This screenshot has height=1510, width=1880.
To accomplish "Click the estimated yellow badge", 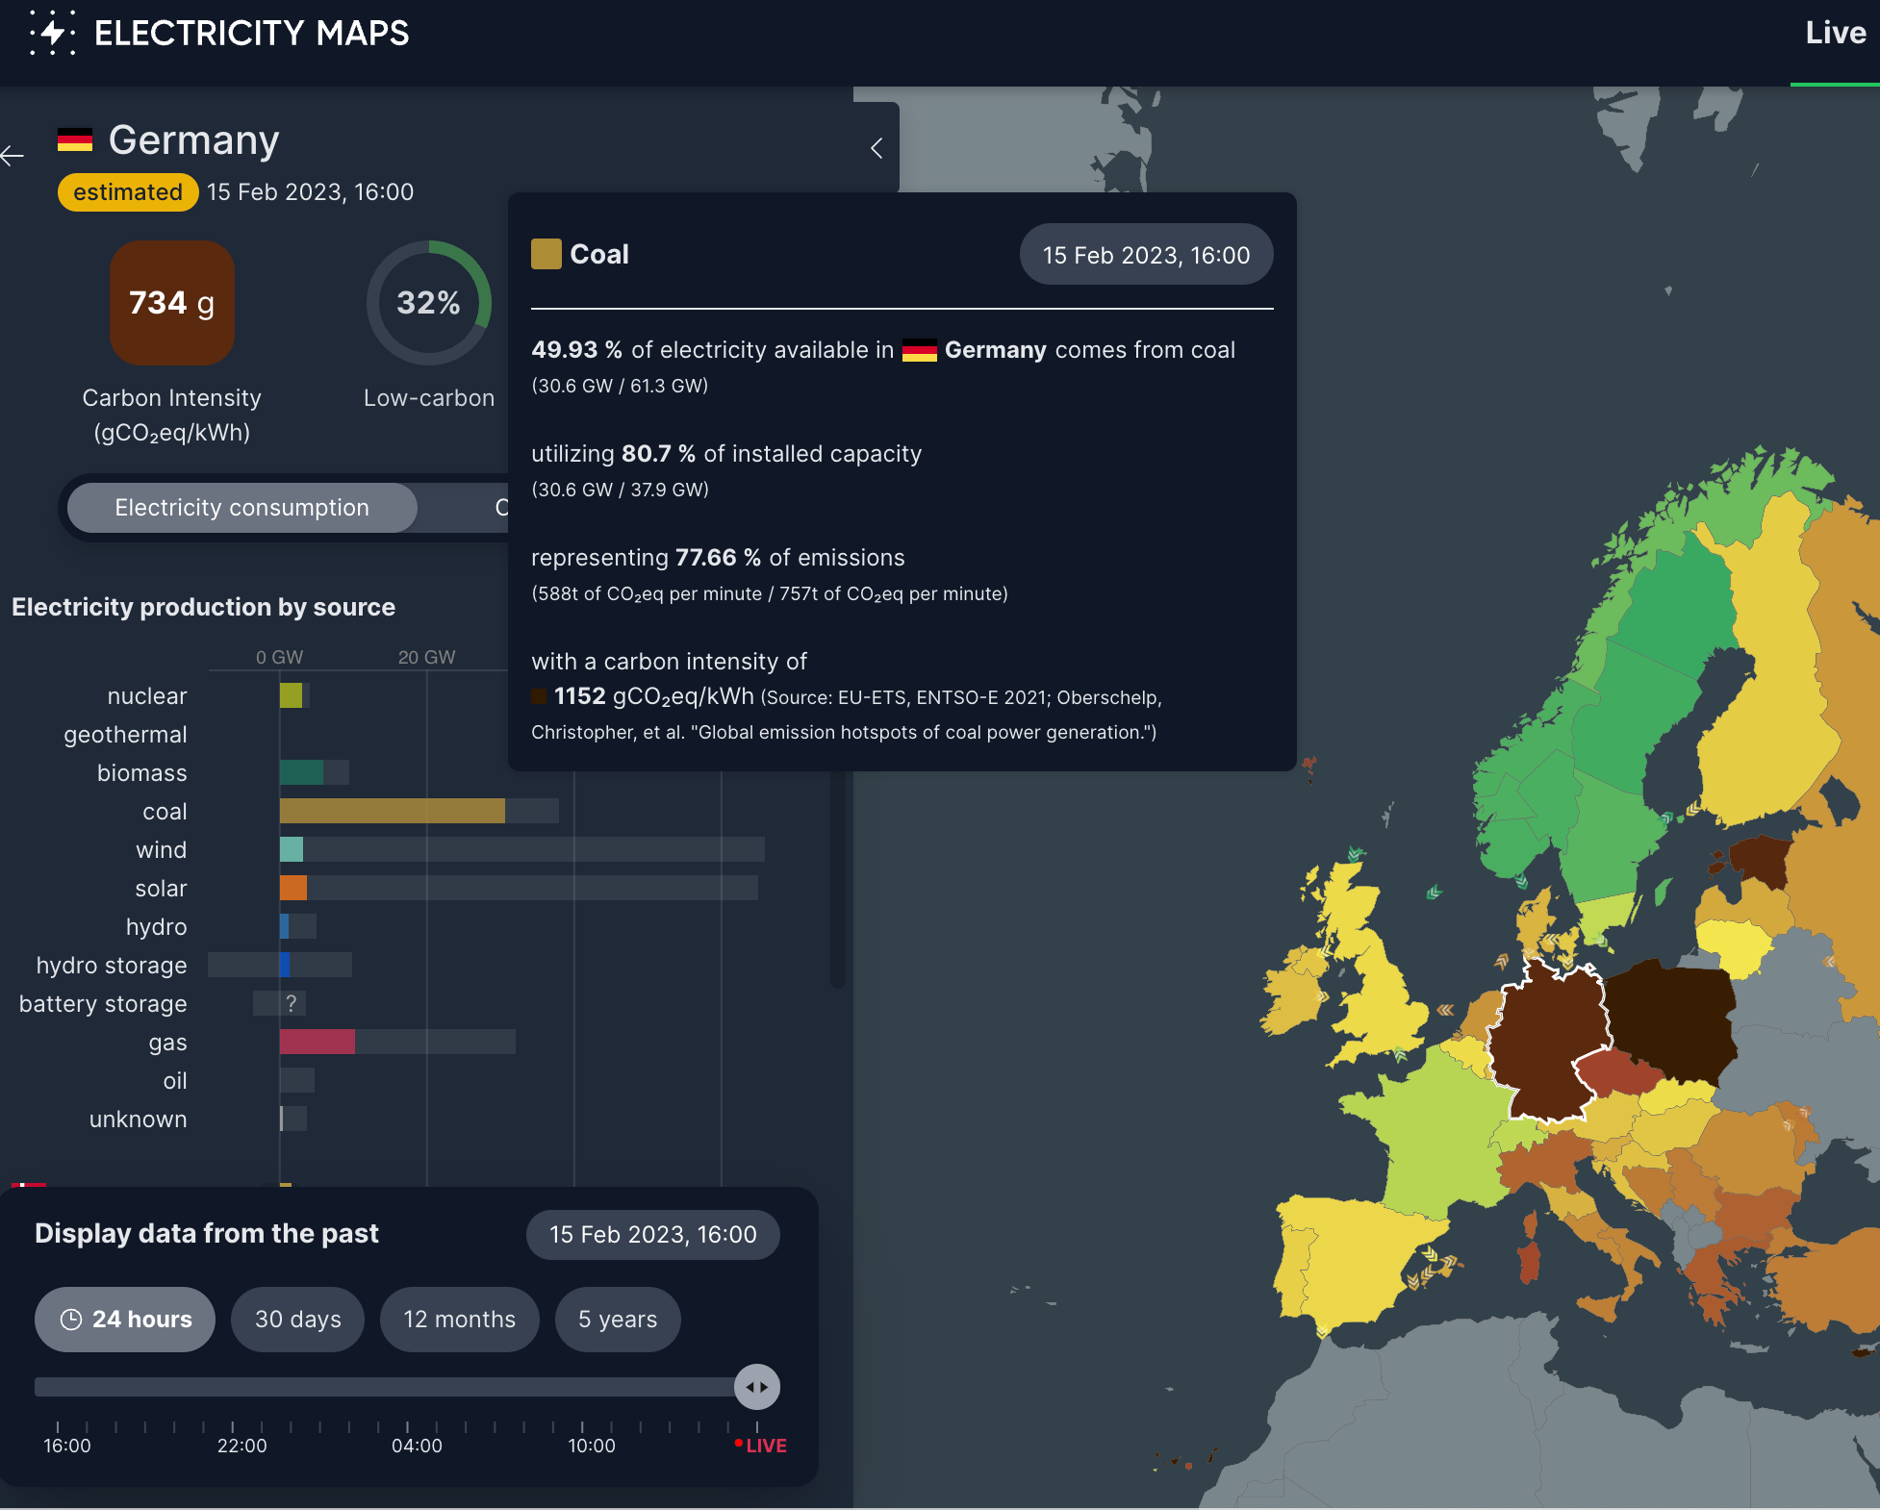I will (128, 192).
